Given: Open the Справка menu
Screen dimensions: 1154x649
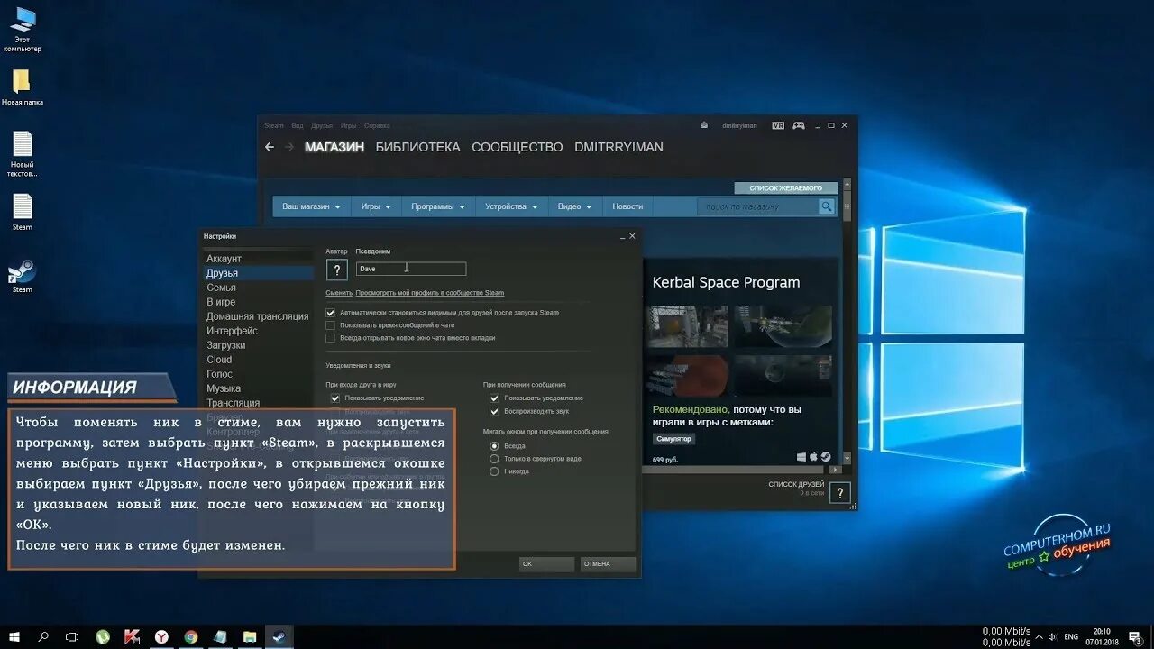Looking at the screenshot, I should [377, 125].
